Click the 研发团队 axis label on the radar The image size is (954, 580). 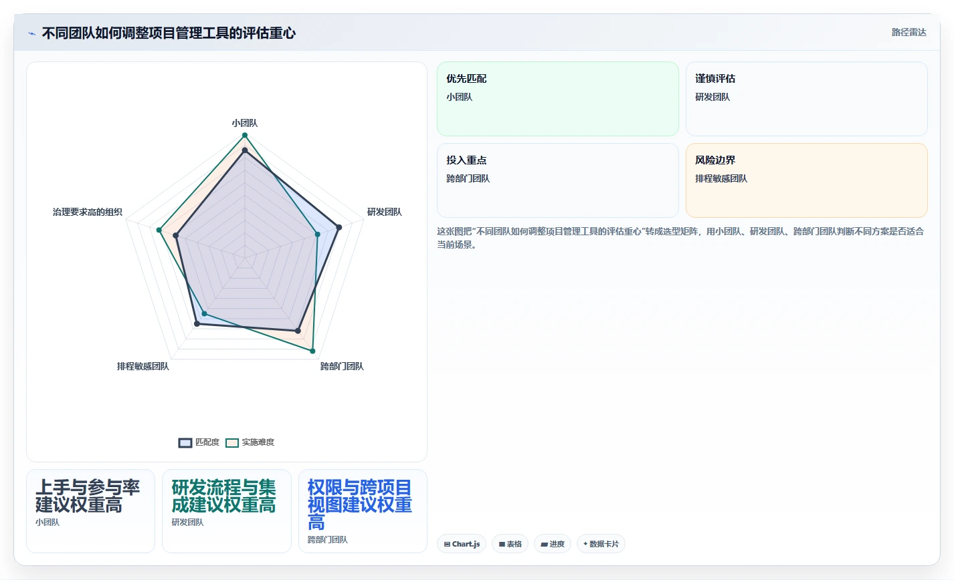385,212
